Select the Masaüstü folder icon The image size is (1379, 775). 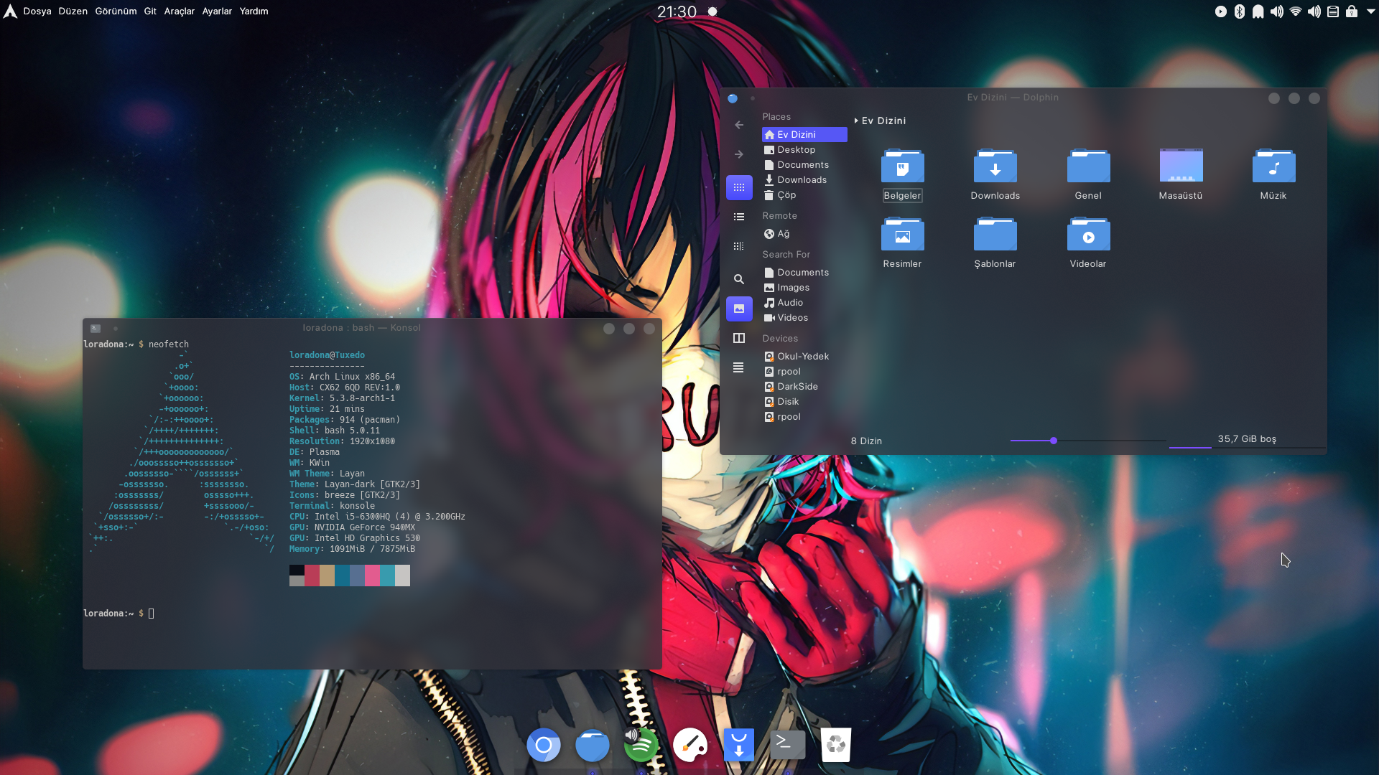[x=1181, y=166]
